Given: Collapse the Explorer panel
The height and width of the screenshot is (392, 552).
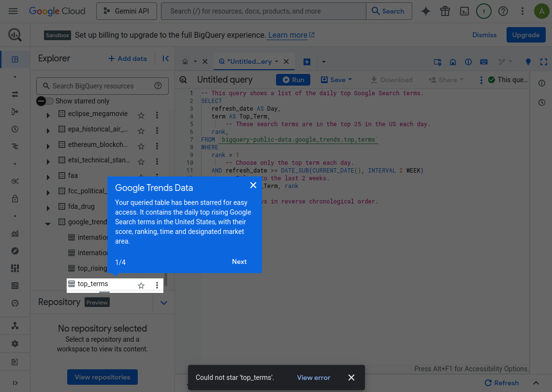Looking at the screenshot, I should click(165, 58).
